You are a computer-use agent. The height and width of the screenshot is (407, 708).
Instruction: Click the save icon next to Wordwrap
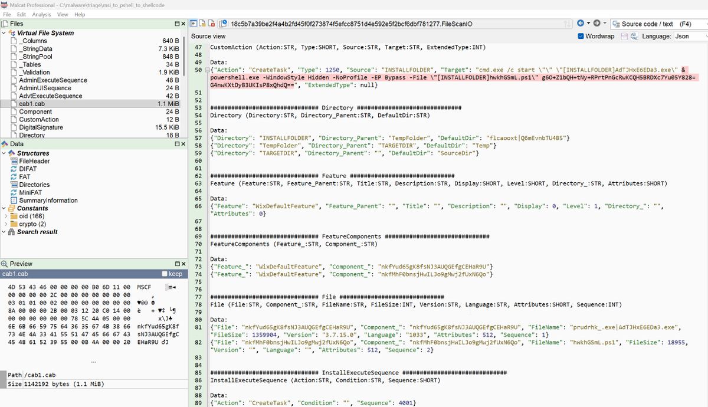click(624, 36)
